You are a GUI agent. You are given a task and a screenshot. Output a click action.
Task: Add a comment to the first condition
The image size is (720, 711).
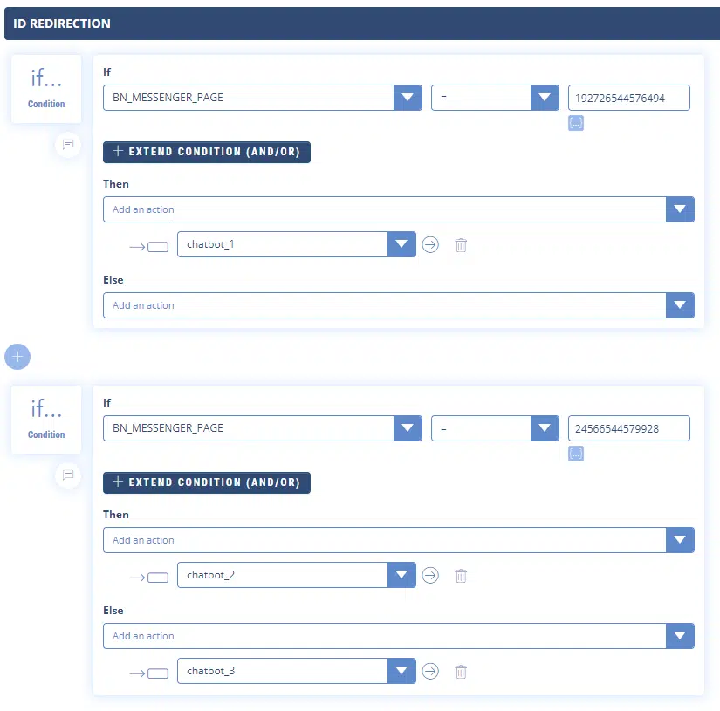point(68,144)
